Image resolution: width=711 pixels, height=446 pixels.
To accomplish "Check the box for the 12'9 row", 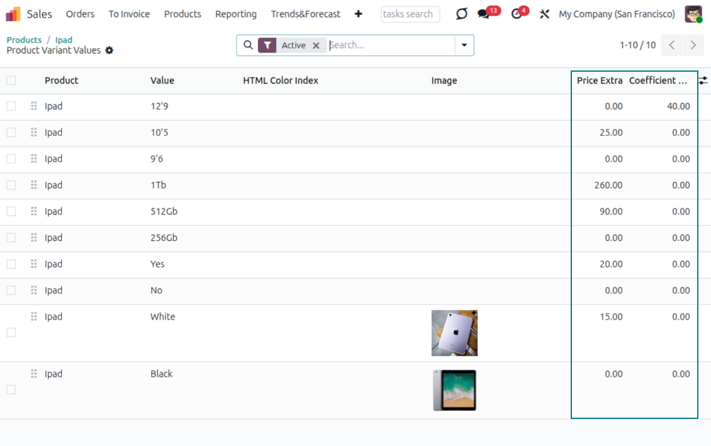I will tap(11, 106).
